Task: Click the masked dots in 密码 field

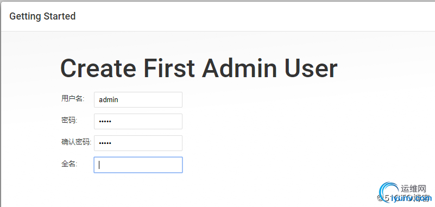Action: pyautogui.click(x=105, y=121)
